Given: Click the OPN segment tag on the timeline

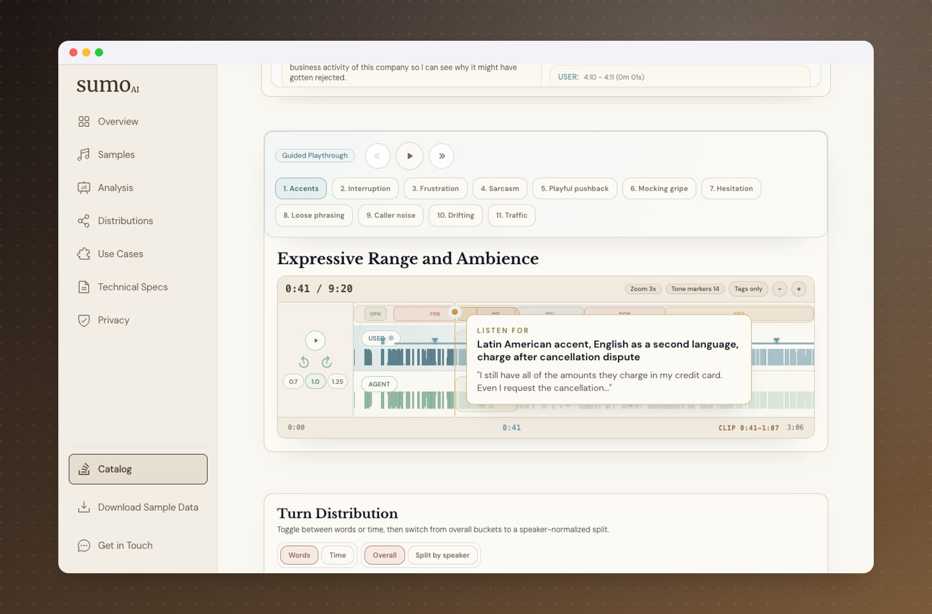Looking at the screenshot, I should 375,314.
